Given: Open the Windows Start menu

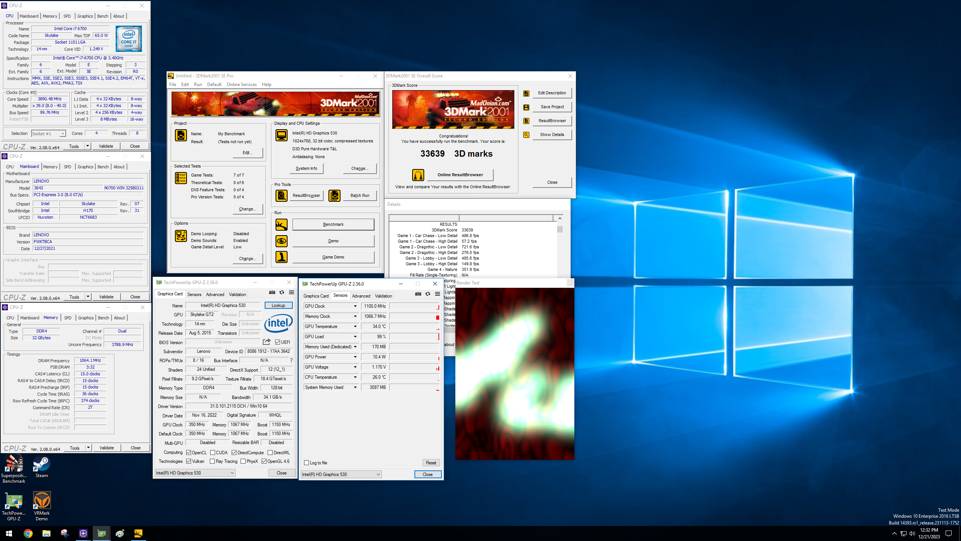Looking at the screenshot, I should point(9,533).
